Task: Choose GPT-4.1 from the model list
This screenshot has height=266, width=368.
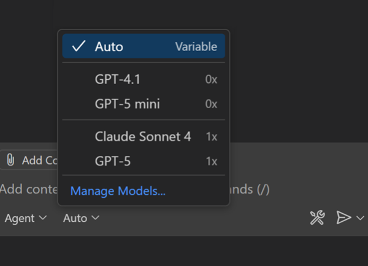Action: pos(144,79)
